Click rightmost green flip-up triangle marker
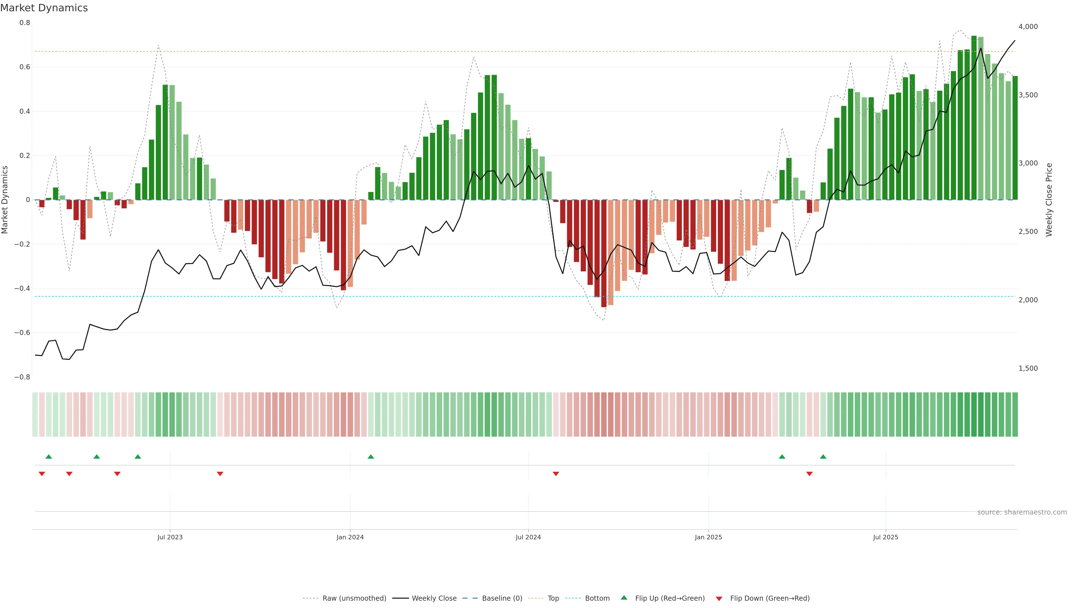Image resolution: width=1081 pixels, height=608 pixels. click(823, 457)
